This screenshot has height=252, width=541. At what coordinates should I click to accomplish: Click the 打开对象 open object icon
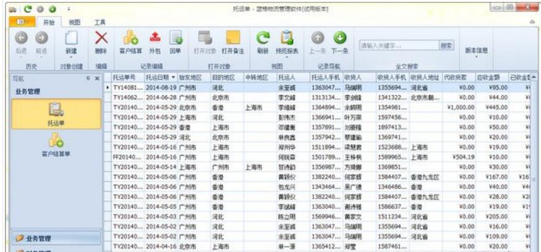point(205,38)
